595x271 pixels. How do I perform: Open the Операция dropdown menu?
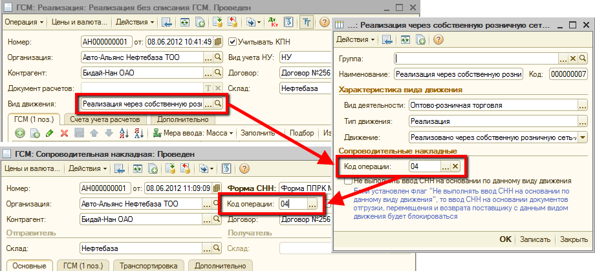(25, 22)
